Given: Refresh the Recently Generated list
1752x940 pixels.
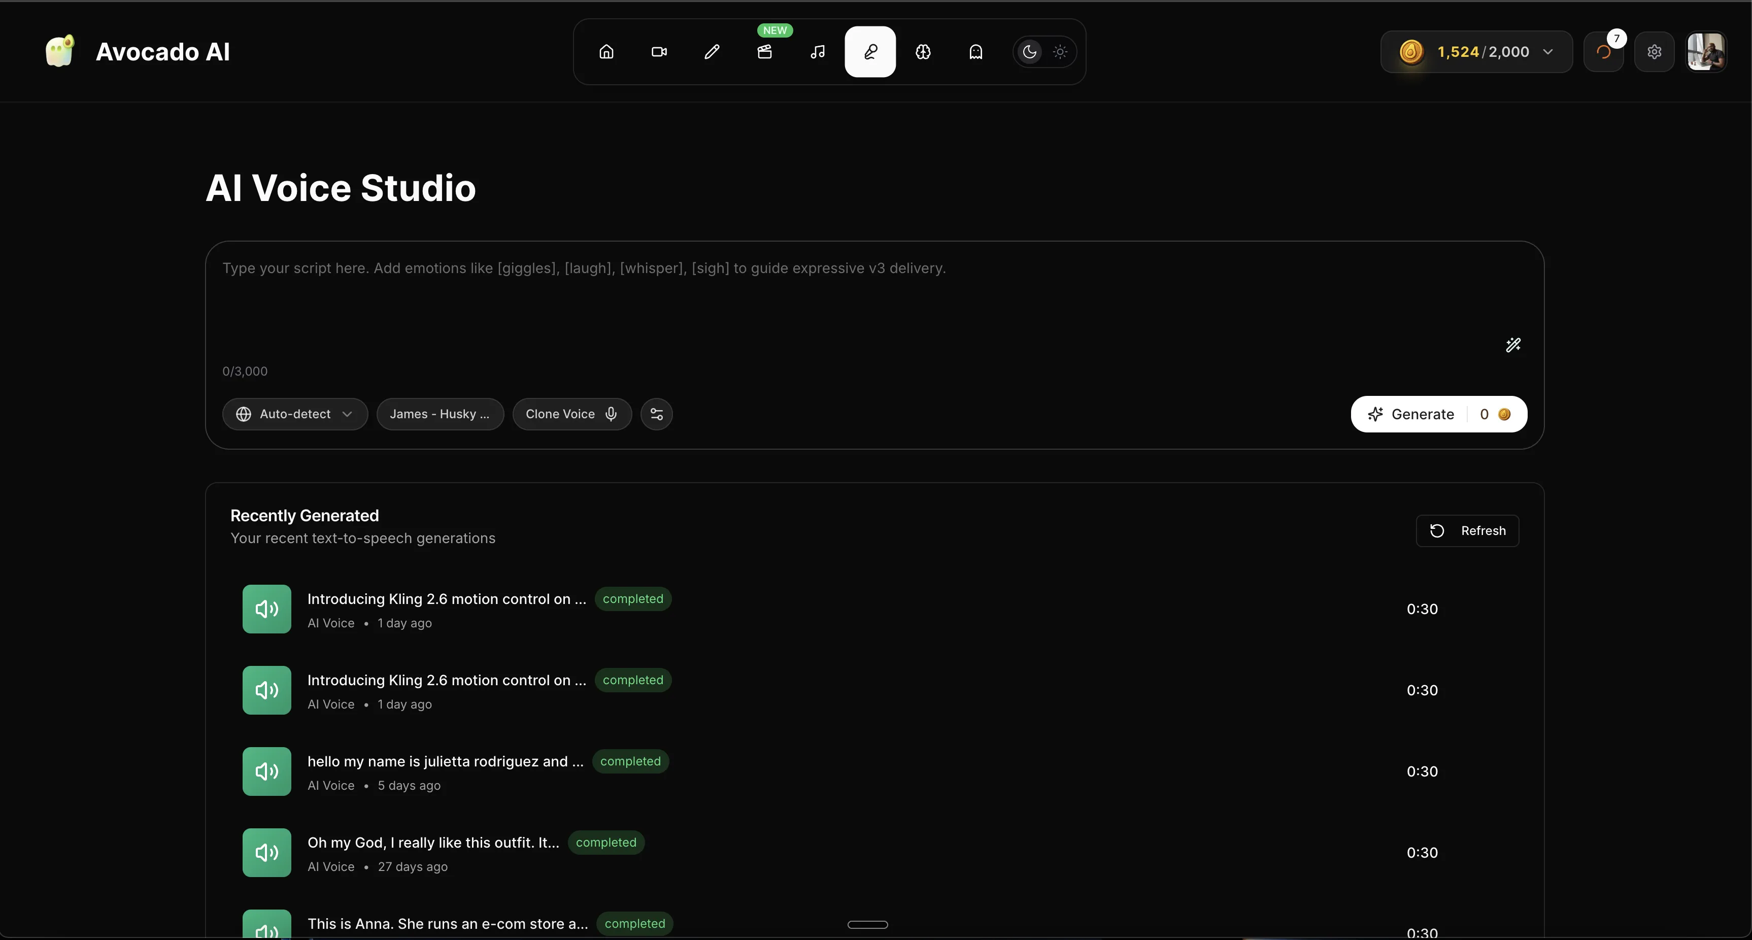Looking at the screenshot, I should click(1467, 530).
